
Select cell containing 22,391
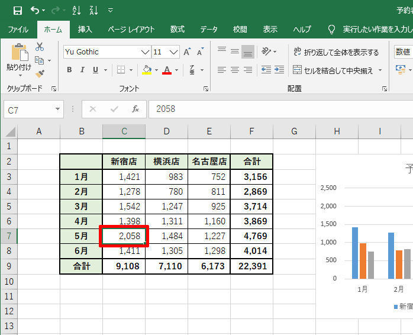click(251, 266)
